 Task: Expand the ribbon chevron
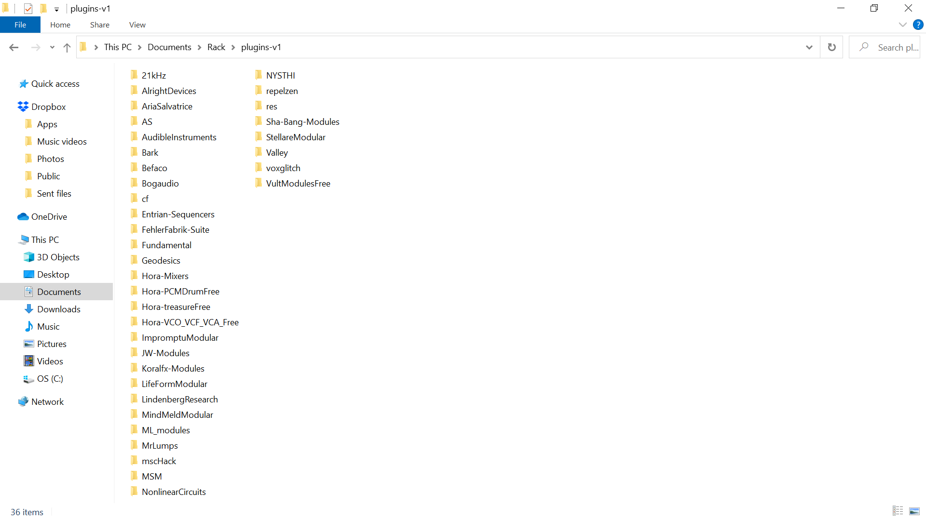[903, 25]
